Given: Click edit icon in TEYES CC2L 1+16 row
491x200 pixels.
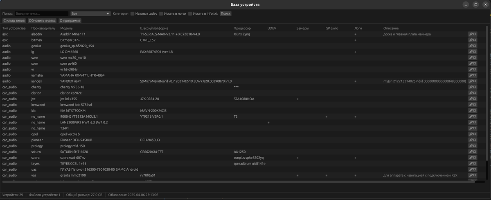Looking at the screenshot, I should click(x=473, y=163).
